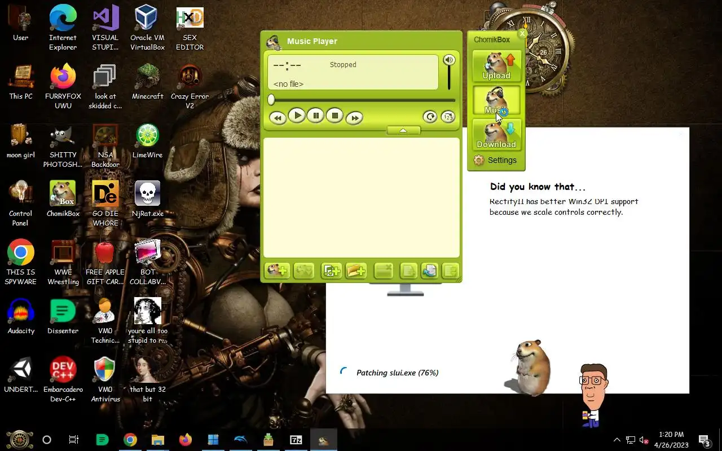Click the export playlist icon at toolbar end

[x=450, y=271]
